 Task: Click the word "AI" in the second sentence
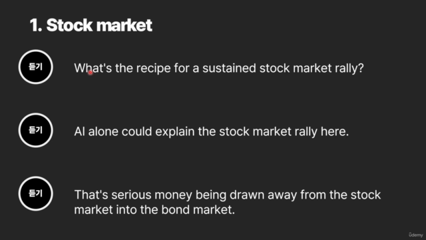tap(79, 132)
